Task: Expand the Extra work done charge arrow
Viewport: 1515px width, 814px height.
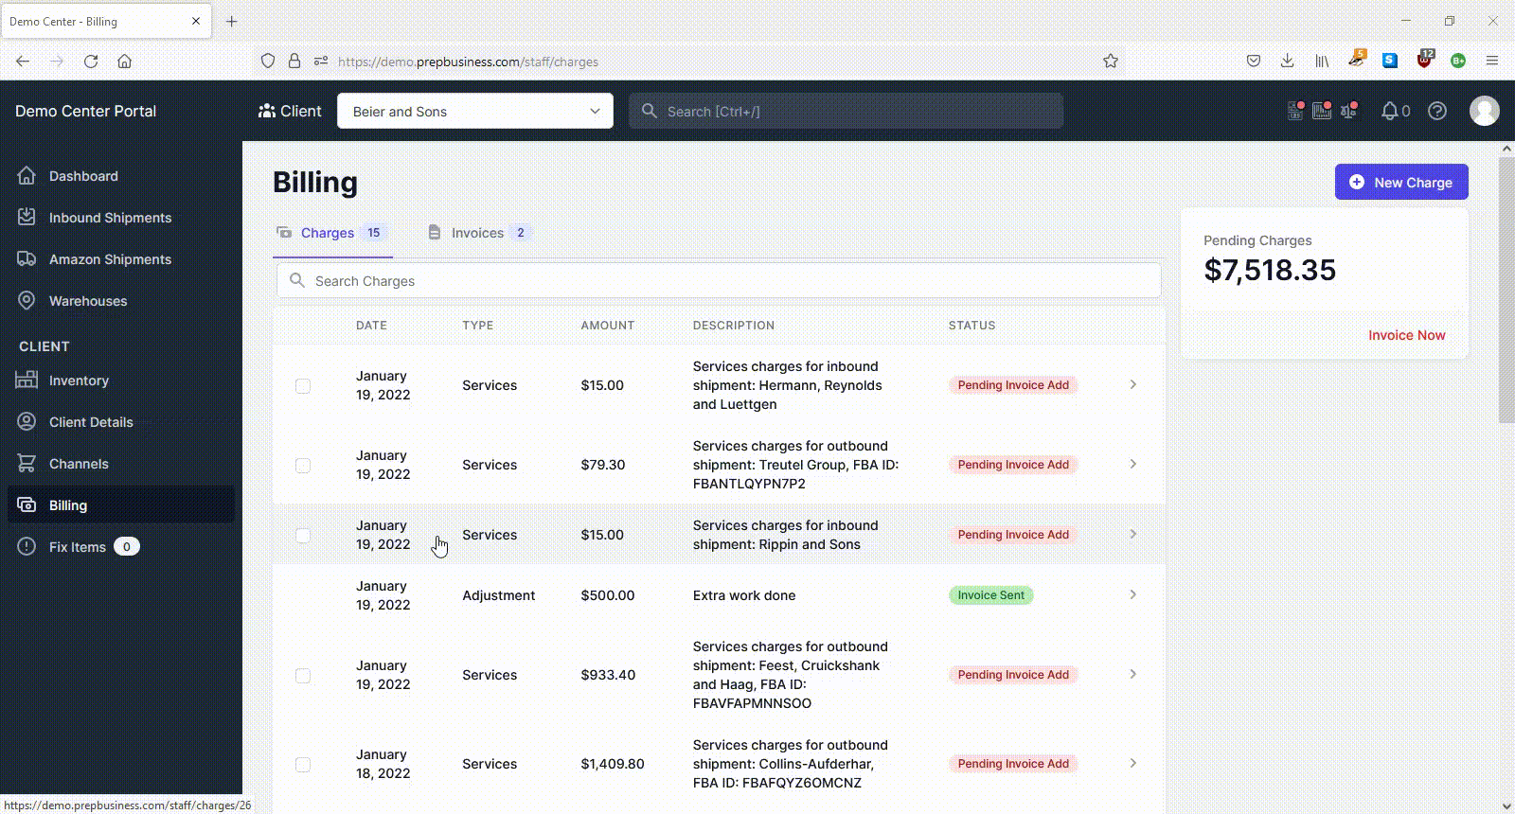Action: [x=1132, y=594]
